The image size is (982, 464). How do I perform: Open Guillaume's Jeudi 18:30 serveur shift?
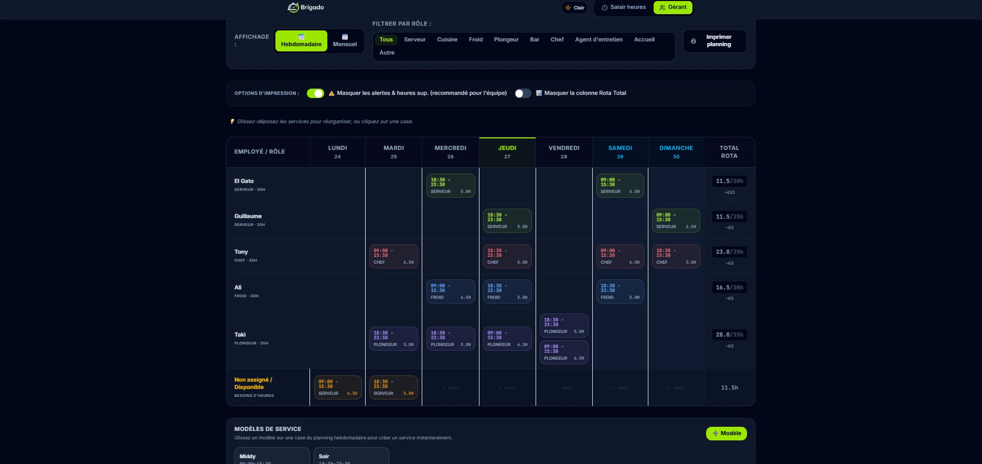[x=507, y=221]
